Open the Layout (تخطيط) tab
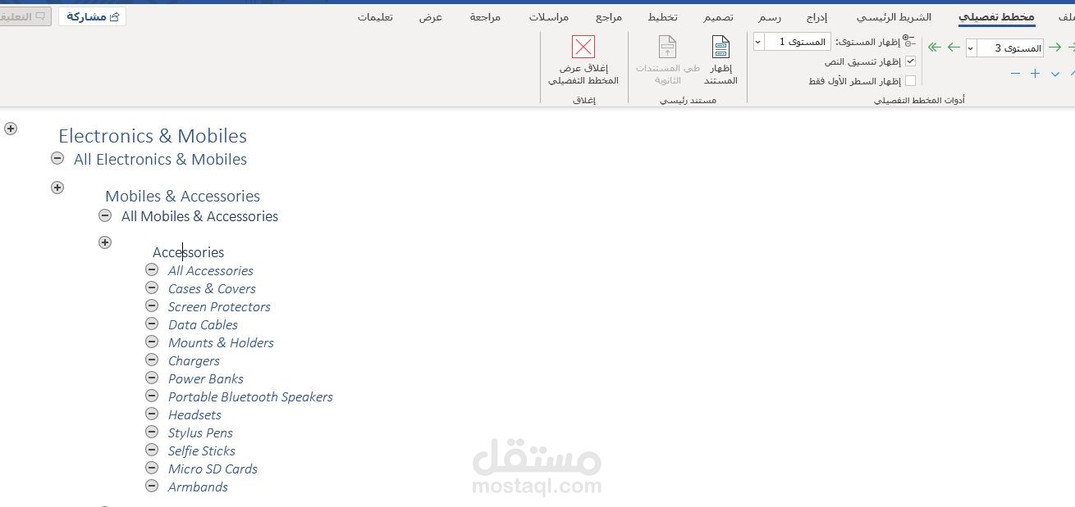This screenshot has height=507, width=1075. (x=662, y=16)
